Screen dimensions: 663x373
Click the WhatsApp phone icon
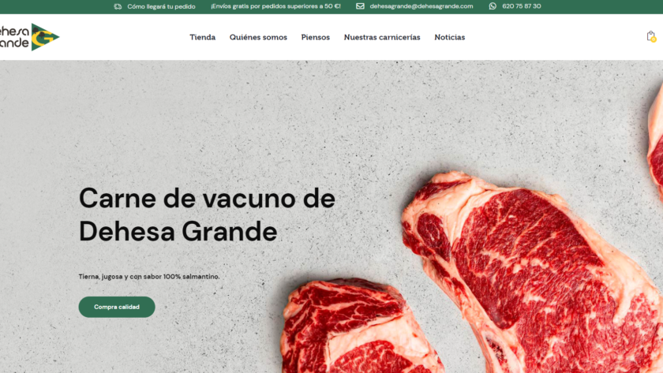[493, 6]
